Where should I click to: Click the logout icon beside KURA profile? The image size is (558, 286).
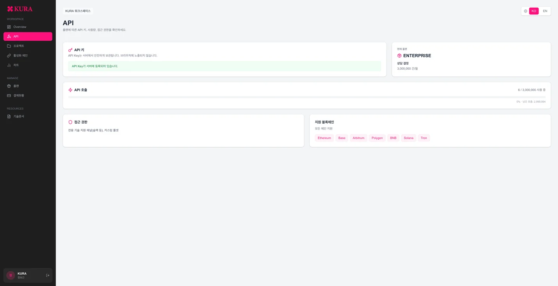48,276
